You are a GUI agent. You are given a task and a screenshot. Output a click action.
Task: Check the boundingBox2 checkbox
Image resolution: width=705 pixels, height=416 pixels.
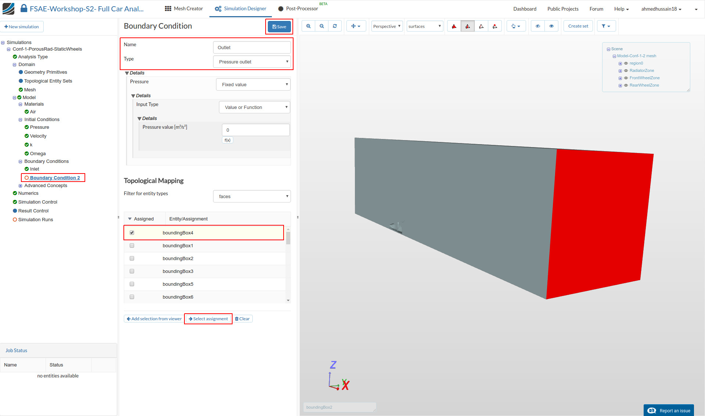coord(132,258)
